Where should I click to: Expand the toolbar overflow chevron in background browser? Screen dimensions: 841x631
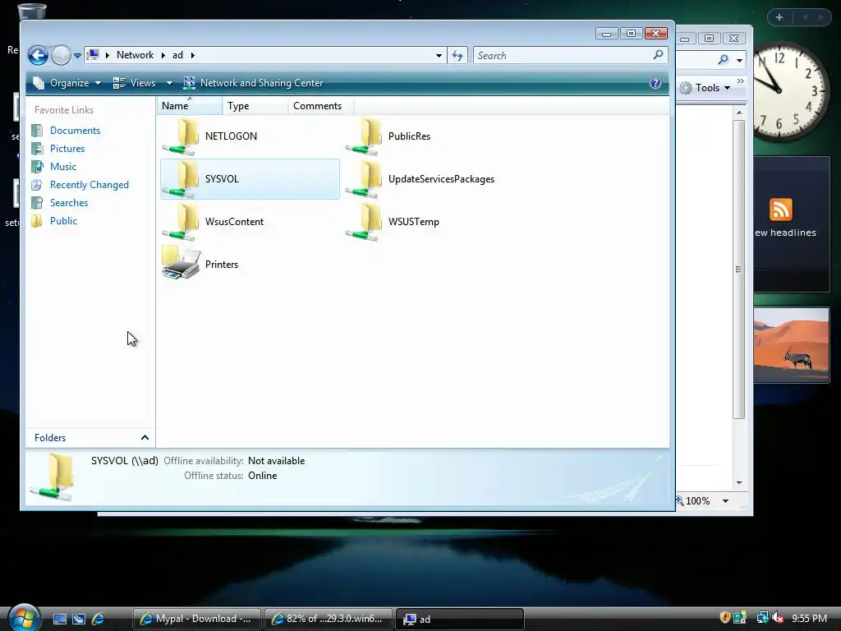coord(741,81)
